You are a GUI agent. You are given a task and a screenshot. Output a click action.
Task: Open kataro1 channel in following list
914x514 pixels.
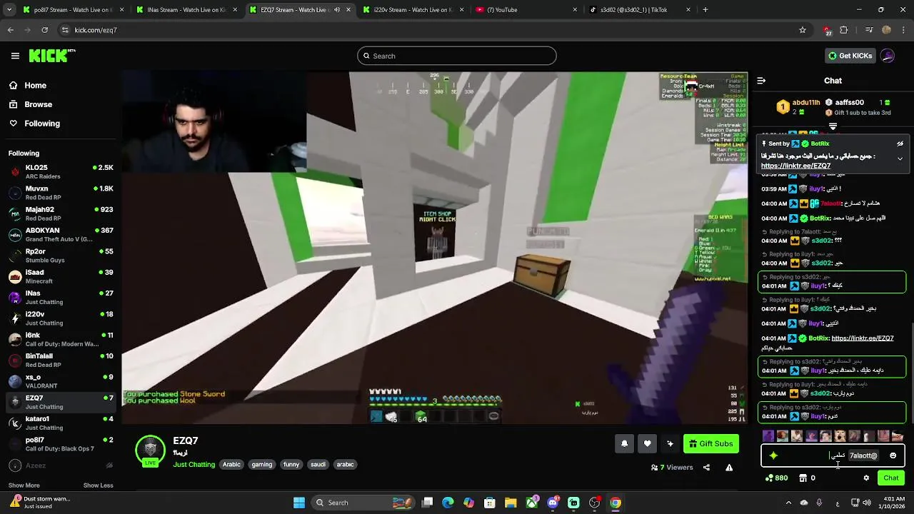coord(61,423)
